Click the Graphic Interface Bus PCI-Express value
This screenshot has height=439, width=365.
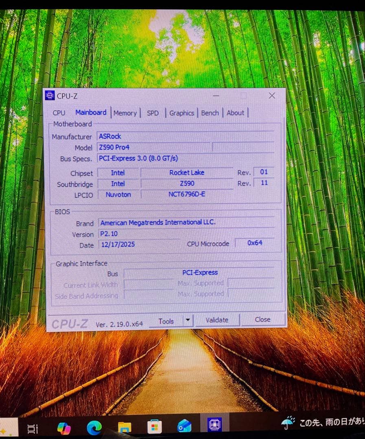point(199,272)
